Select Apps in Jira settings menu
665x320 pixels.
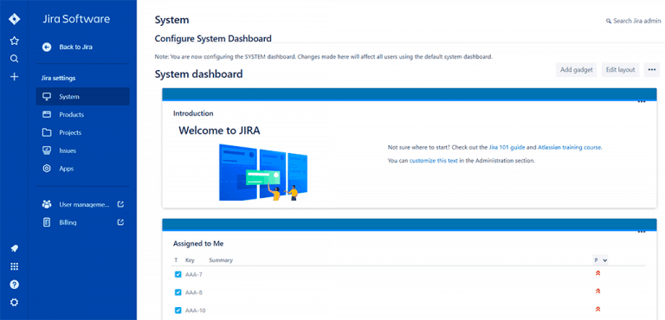(83, 169)
